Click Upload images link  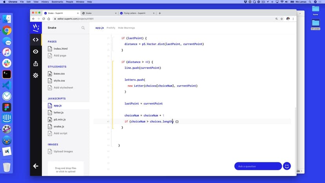(63, 151)
